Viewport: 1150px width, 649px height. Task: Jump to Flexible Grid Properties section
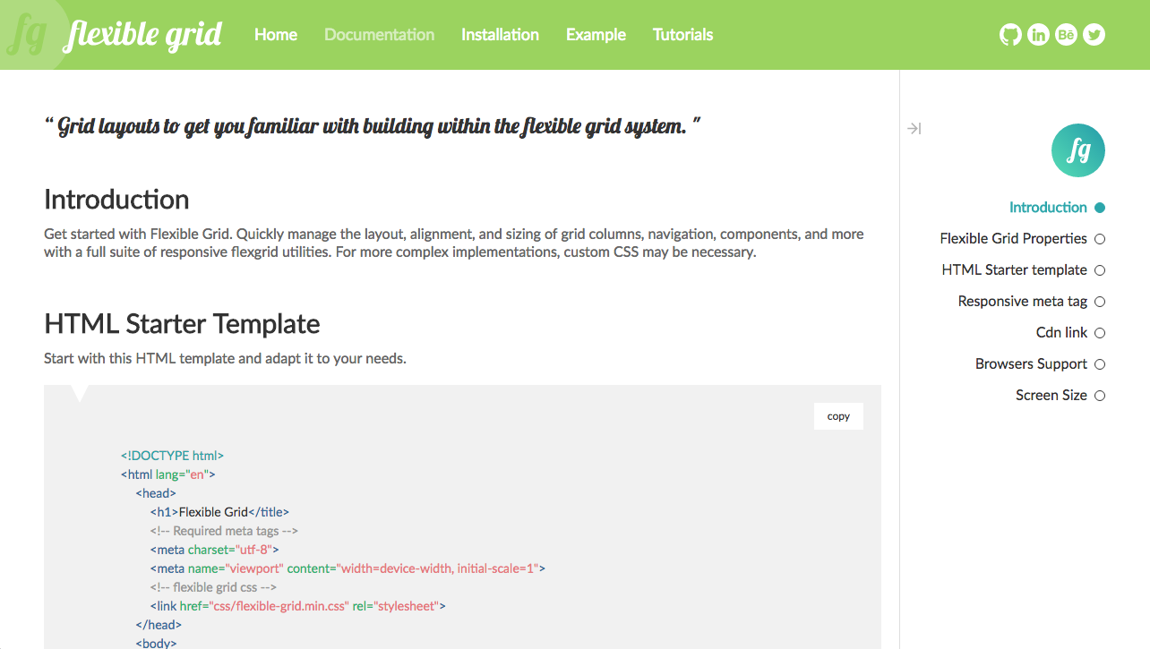(1016, 238)
